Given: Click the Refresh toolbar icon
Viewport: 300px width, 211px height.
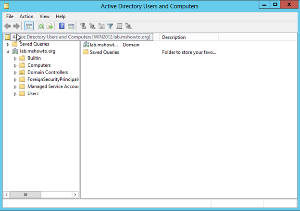Looking at the screenshot, I should click(41, 26).
